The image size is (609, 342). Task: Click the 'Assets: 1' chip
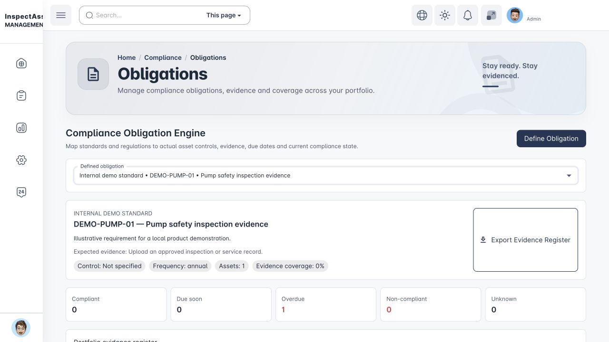coord(232,266)
